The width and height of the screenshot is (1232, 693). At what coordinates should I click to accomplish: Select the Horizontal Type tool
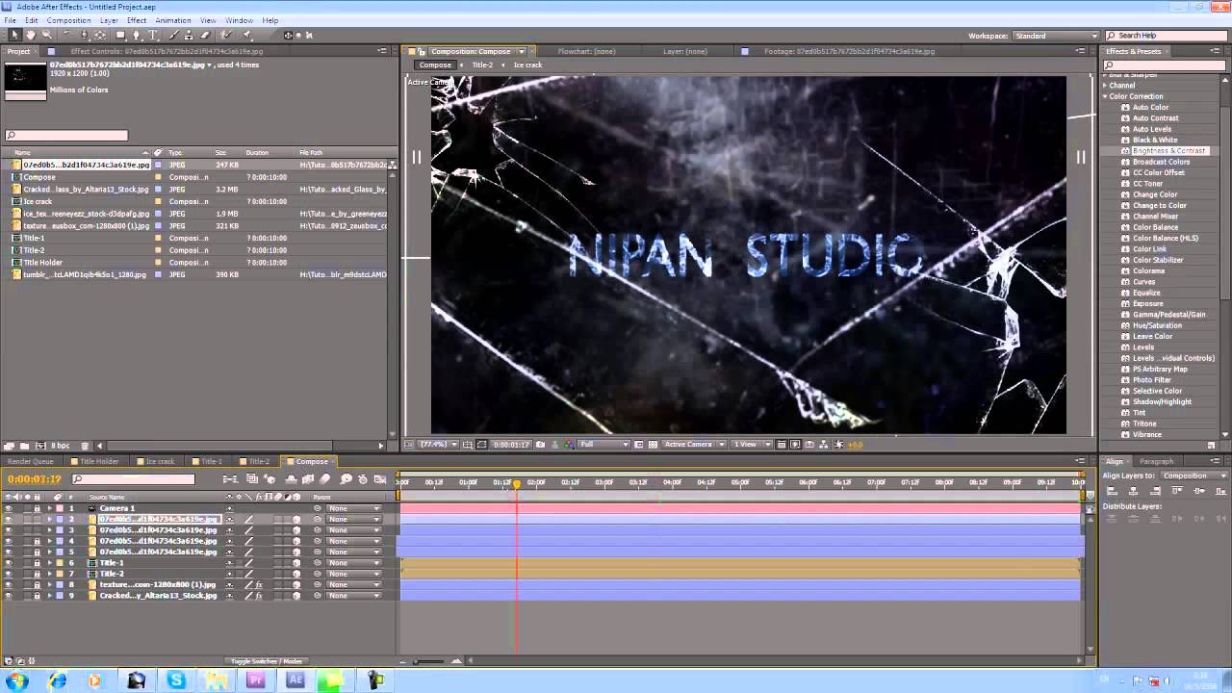[152, 35]
